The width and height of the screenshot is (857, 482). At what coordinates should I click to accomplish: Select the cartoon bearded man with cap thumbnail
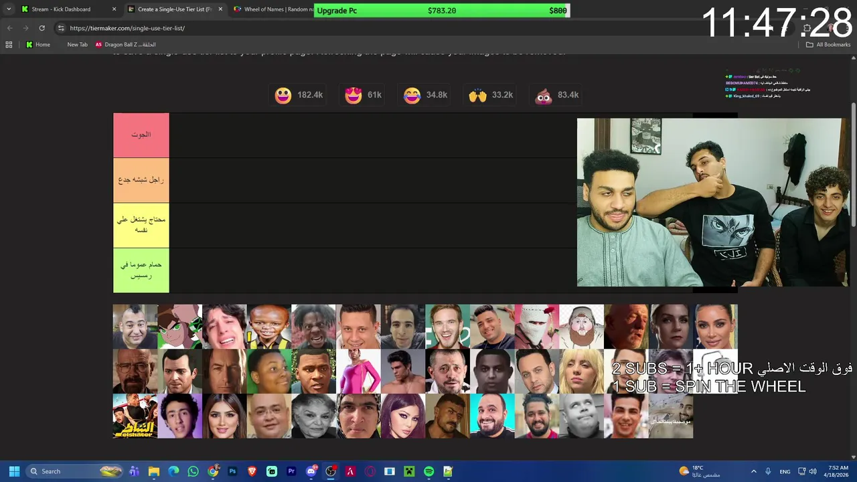(581, 327)
